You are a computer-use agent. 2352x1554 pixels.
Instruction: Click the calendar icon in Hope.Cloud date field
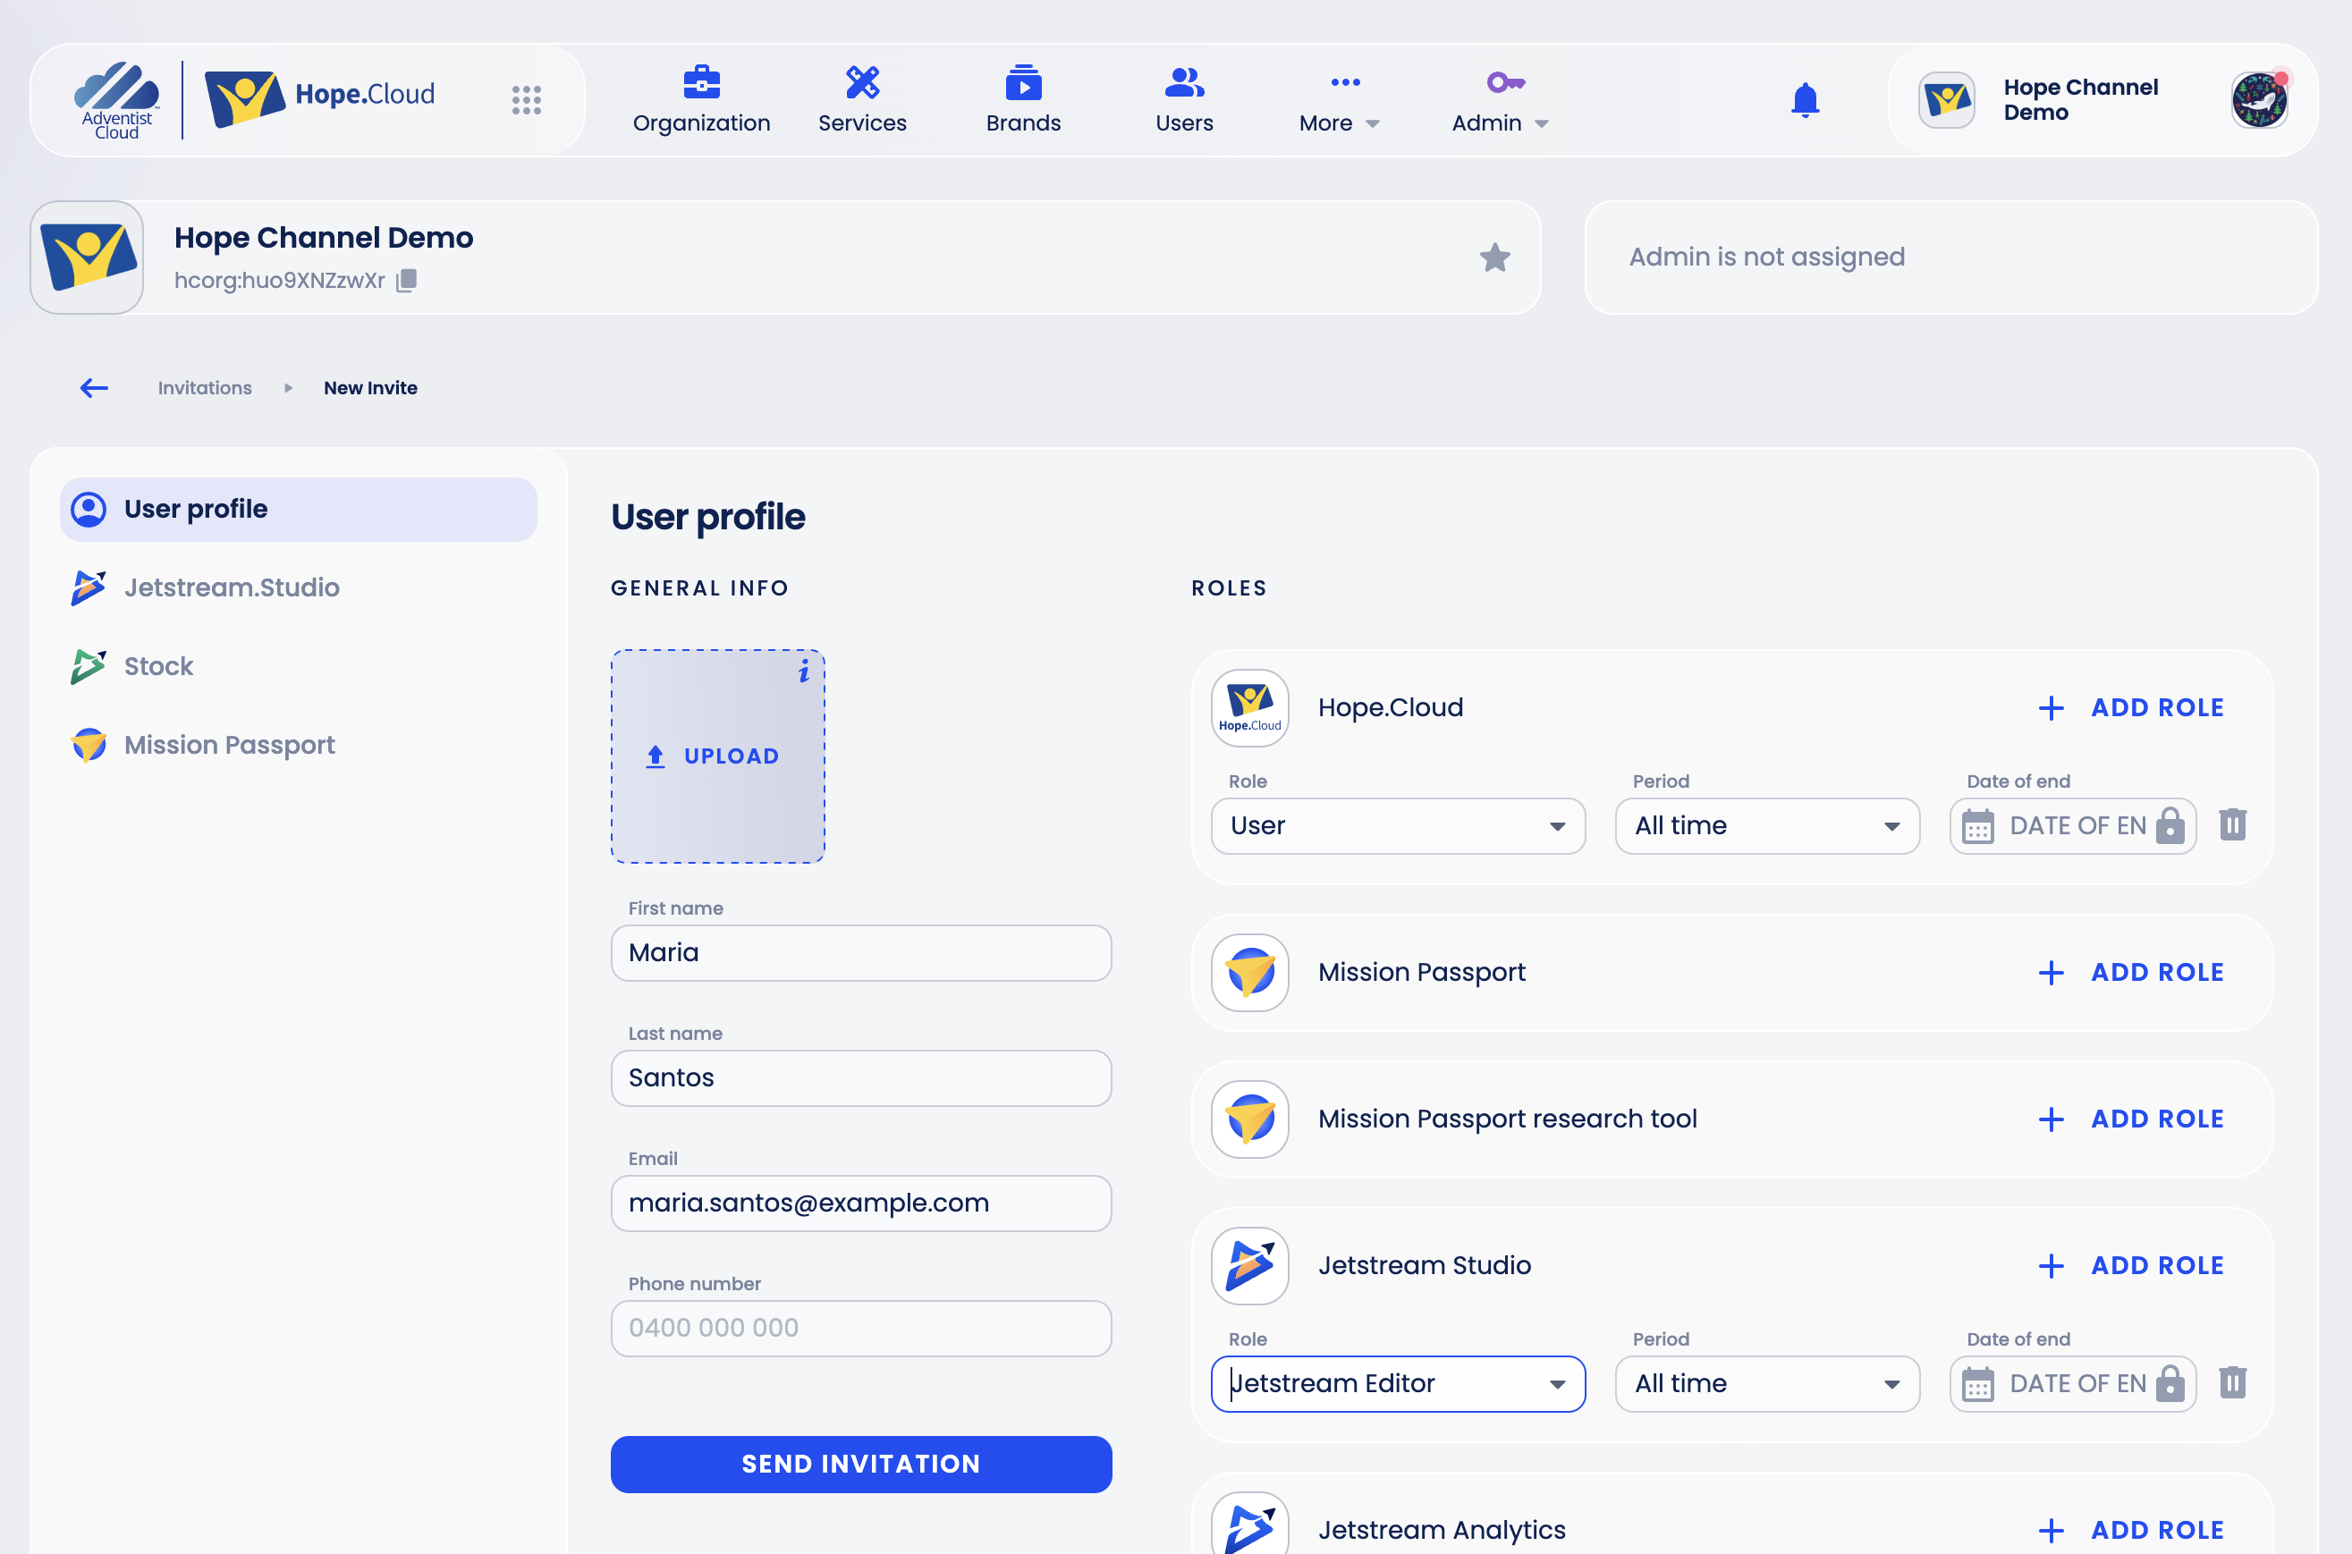[x=1977, y=826]
